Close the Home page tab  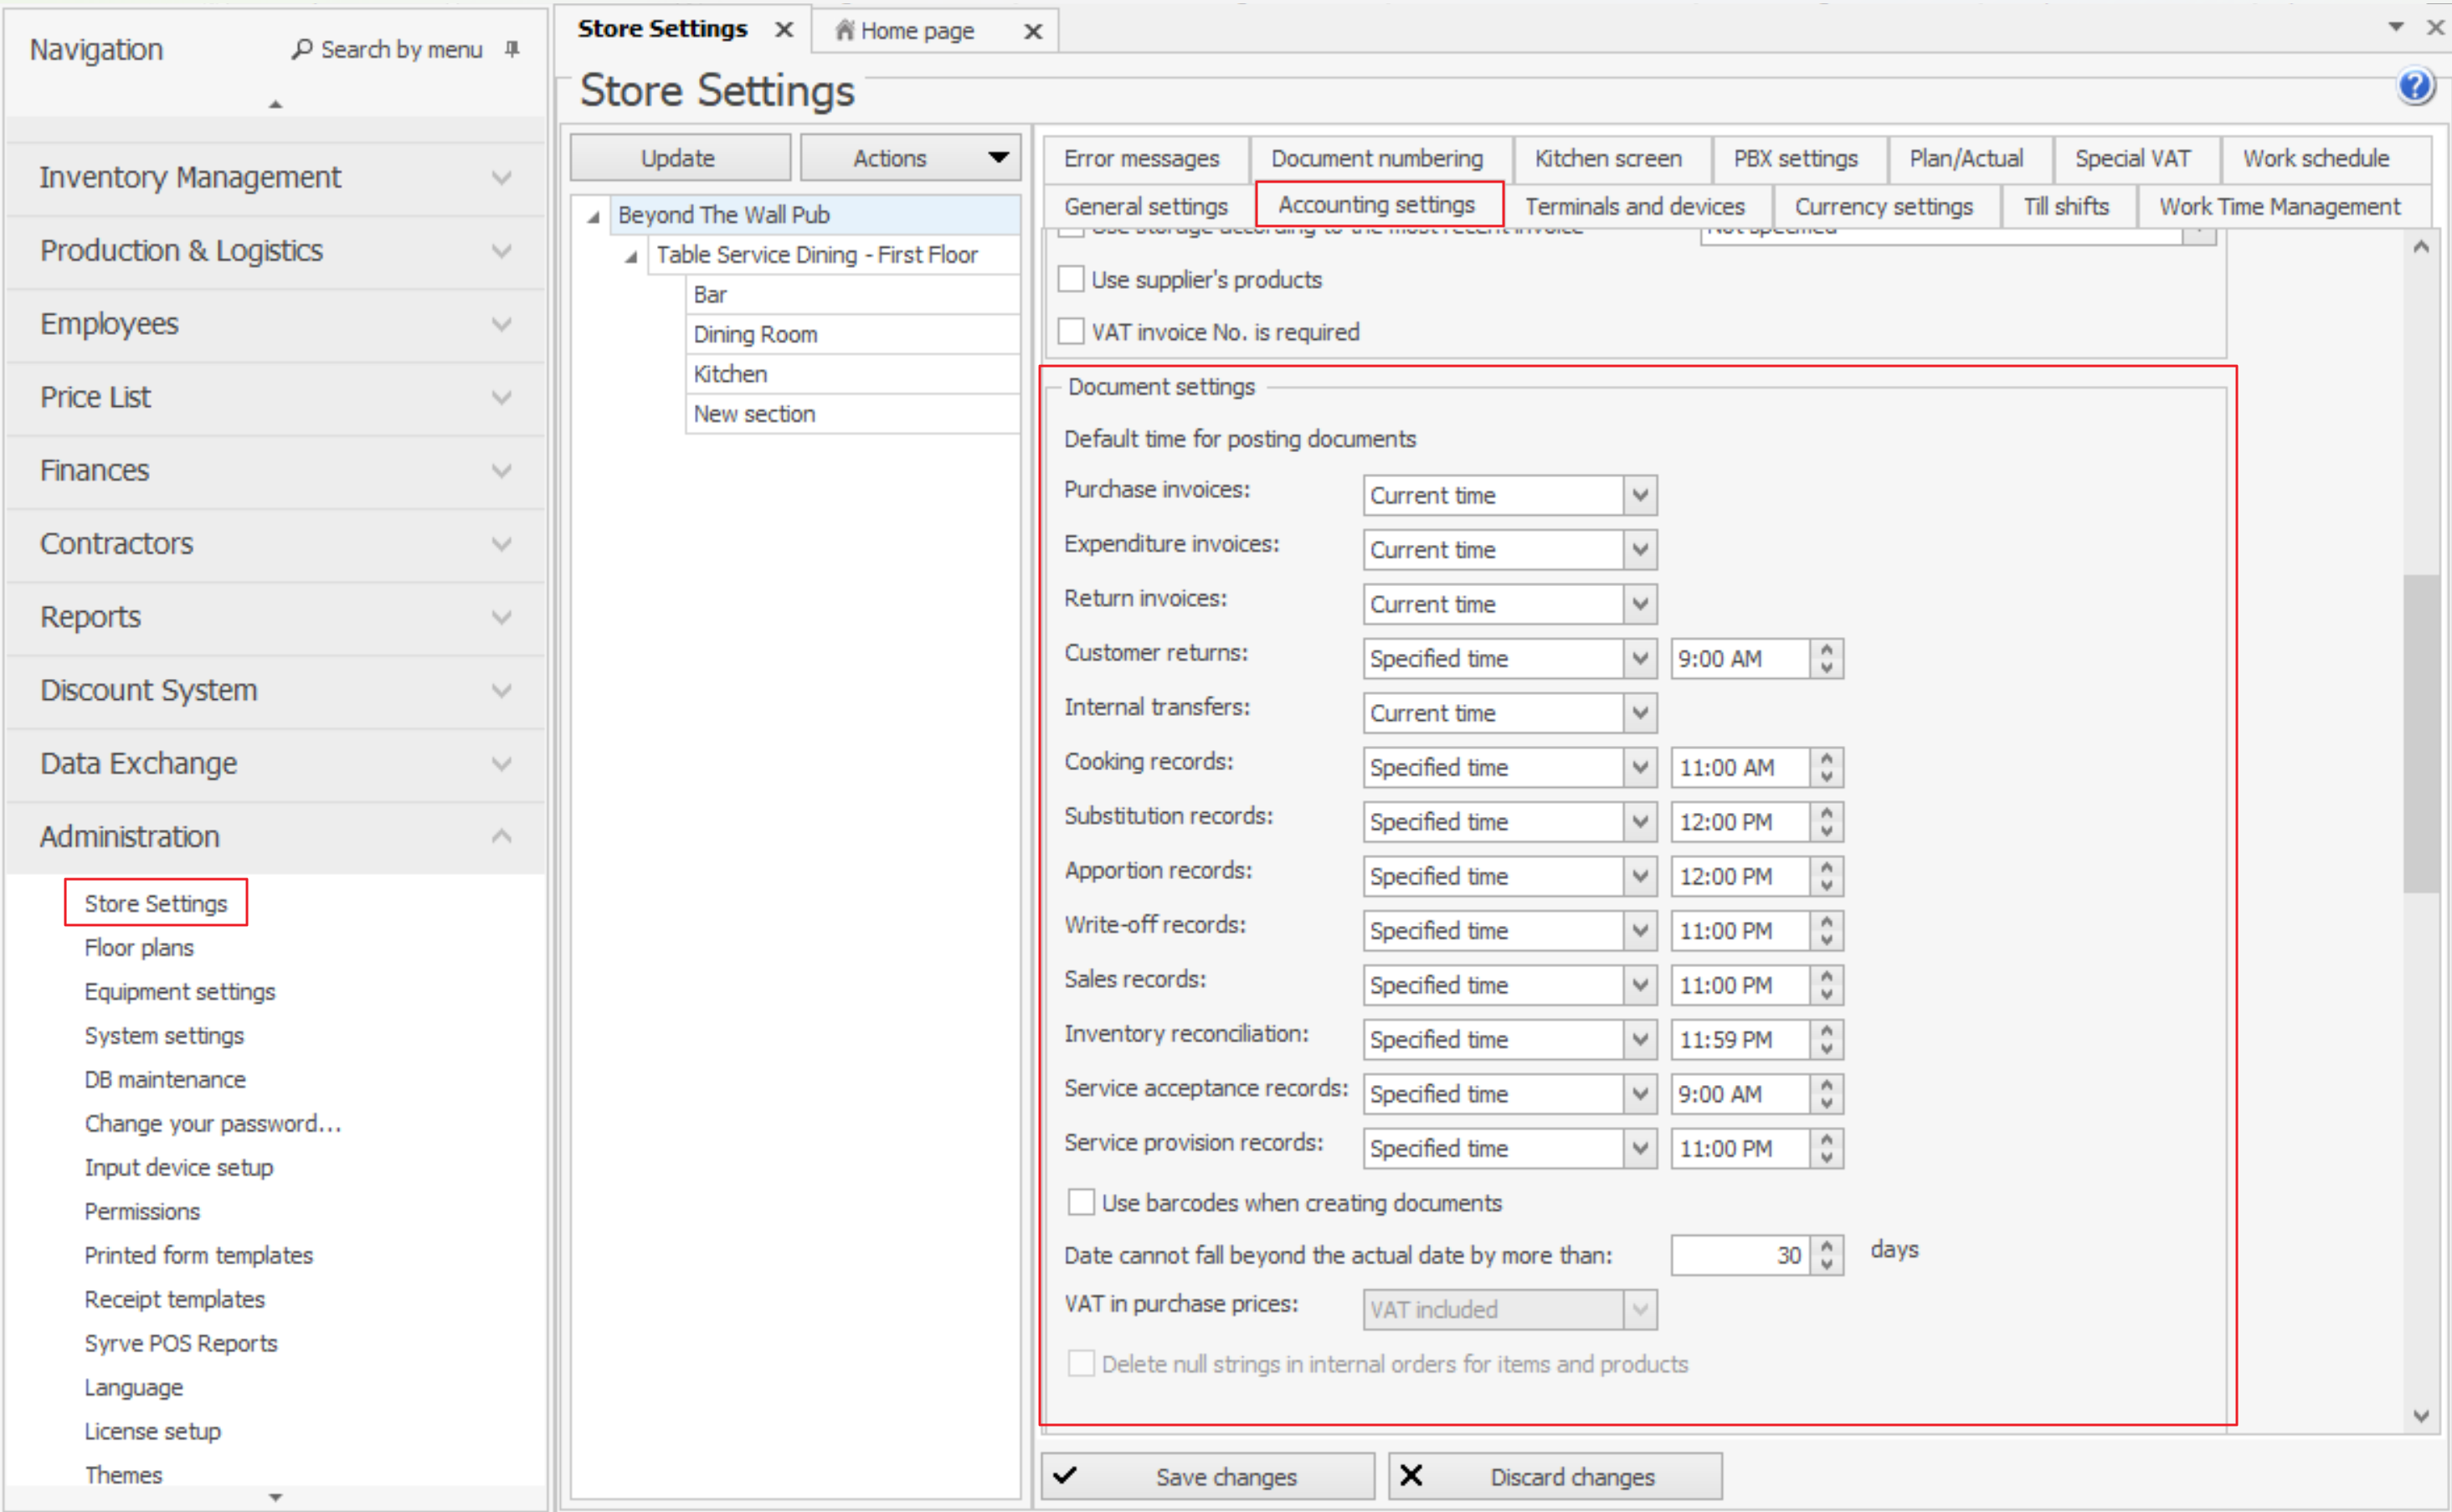pos(1033,32)
